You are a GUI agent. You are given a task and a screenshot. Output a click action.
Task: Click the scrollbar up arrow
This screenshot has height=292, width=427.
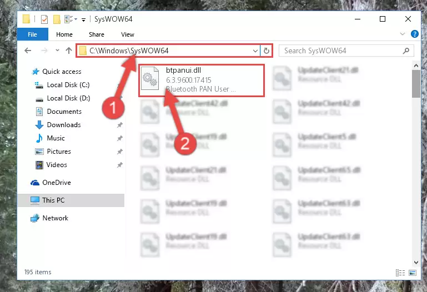(416, 66)
